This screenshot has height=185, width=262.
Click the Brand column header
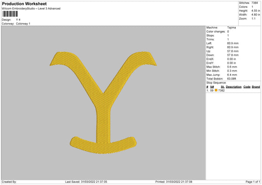256,87
